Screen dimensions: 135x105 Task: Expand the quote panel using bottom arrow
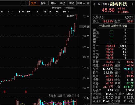point(113,104)
